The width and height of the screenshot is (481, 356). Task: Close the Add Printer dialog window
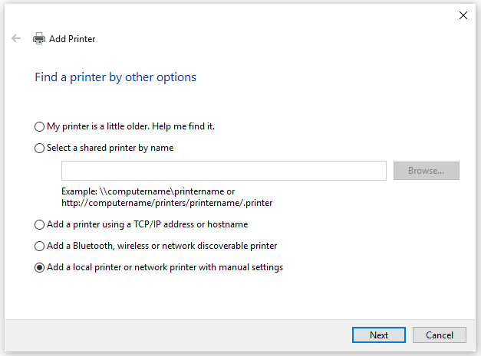(x=463, y=15)
